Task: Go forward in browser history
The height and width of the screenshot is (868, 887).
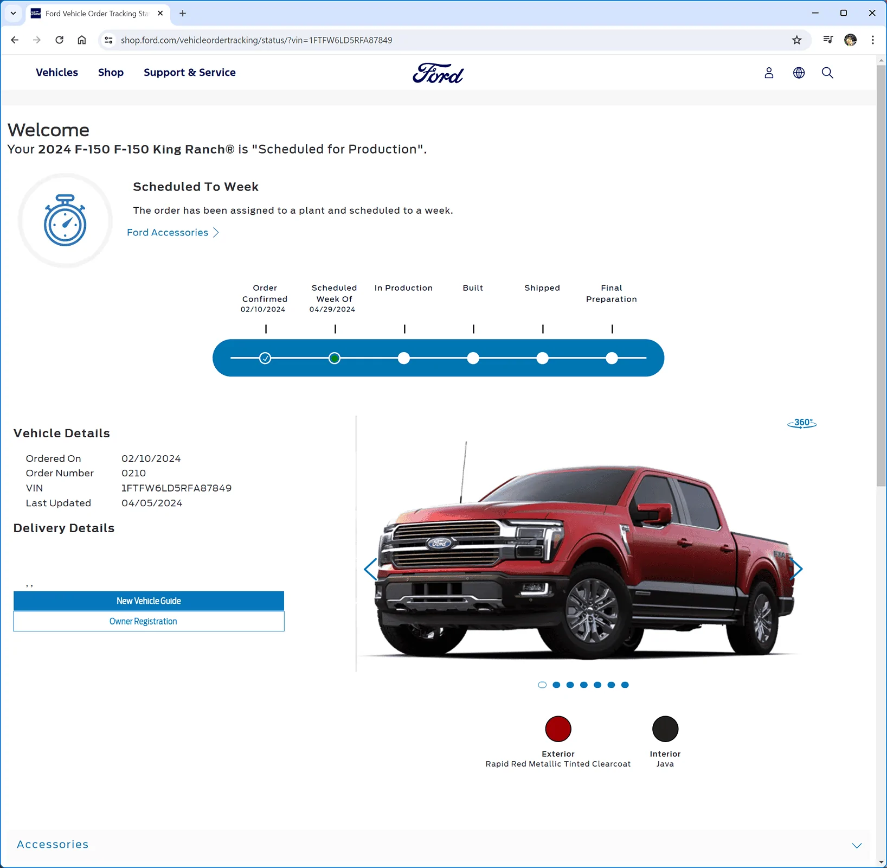Action: (x=37, y=40)
